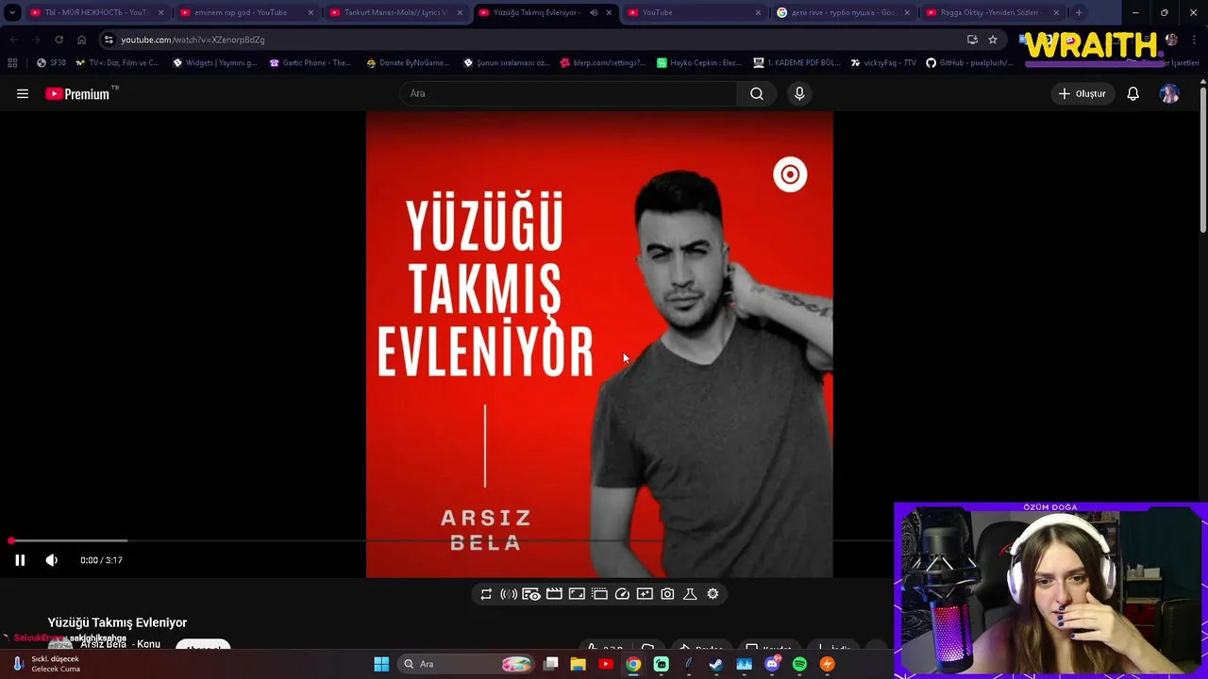The width and height of the screenshot is (1208, 679).
Task: Toggle cinema mode clapperboard icon
Action: point(554,594)
